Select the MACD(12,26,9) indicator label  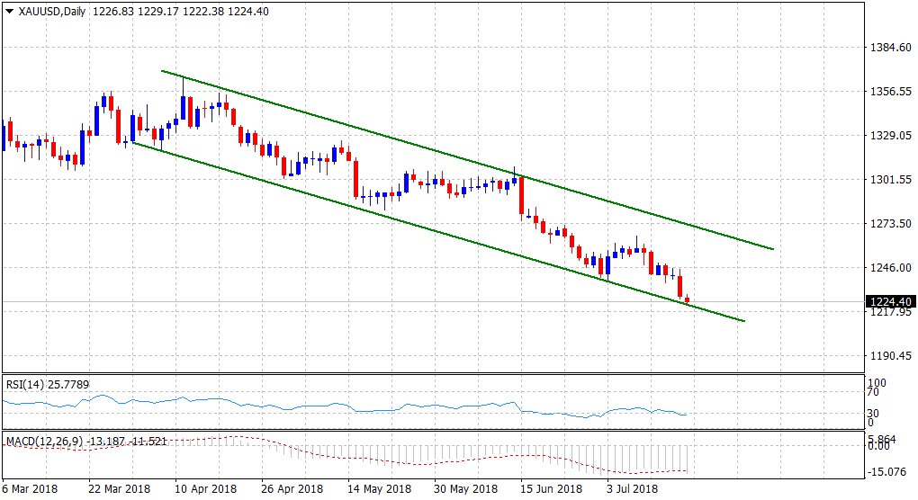pyautogui.click(x=86, y=441)
